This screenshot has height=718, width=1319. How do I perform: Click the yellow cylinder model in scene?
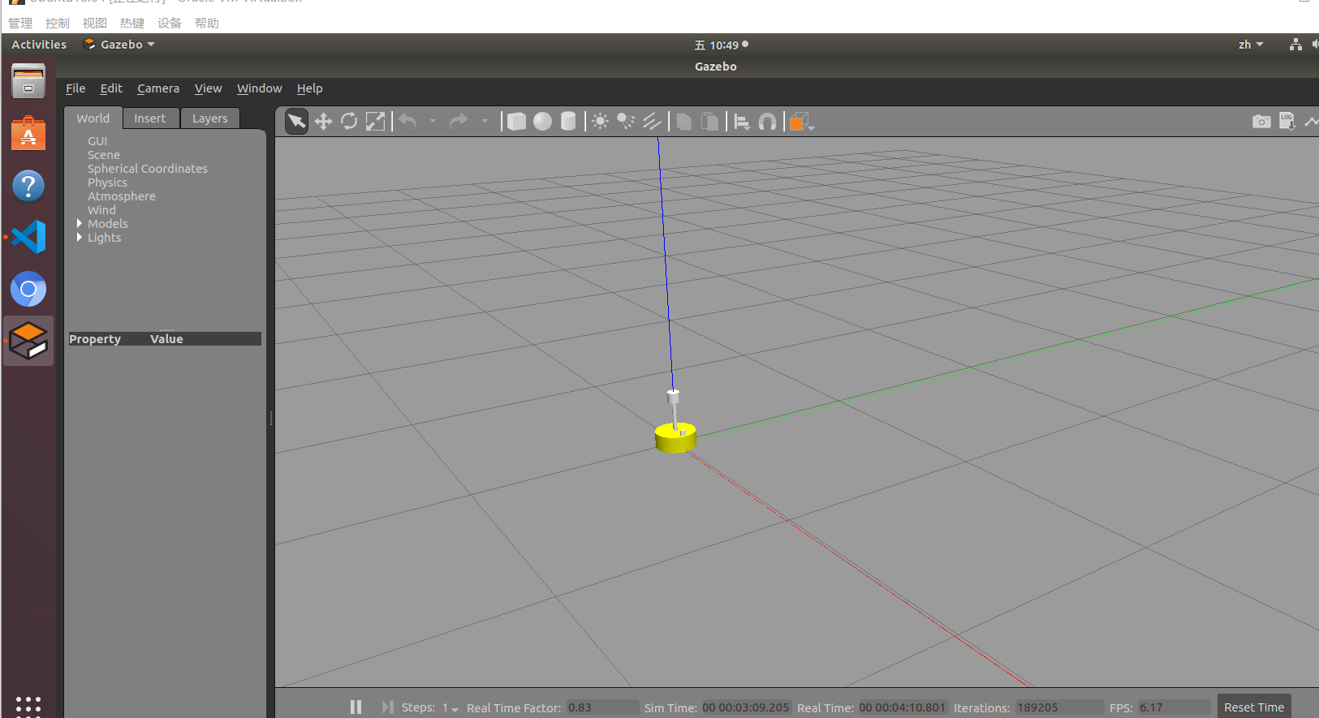[675, 438]
